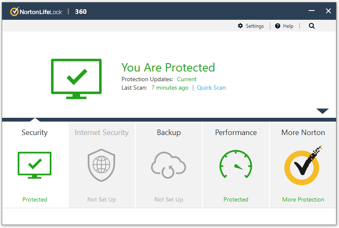Minimize the Norton 360 window
The width and height of the screenshot is (339, 228).
pos(312,11)
